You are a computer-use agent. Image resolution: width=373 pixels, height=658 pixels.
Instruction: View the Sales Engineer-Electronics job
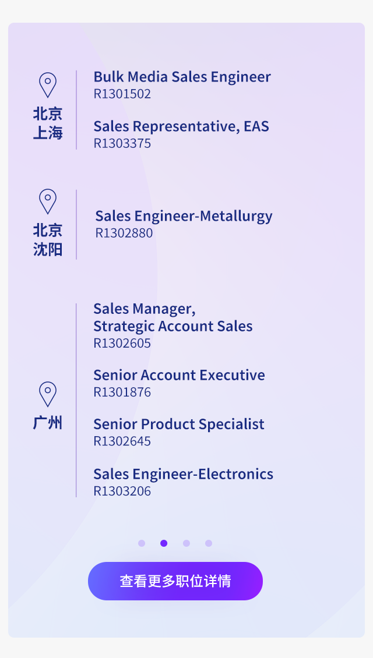[183, 474]
